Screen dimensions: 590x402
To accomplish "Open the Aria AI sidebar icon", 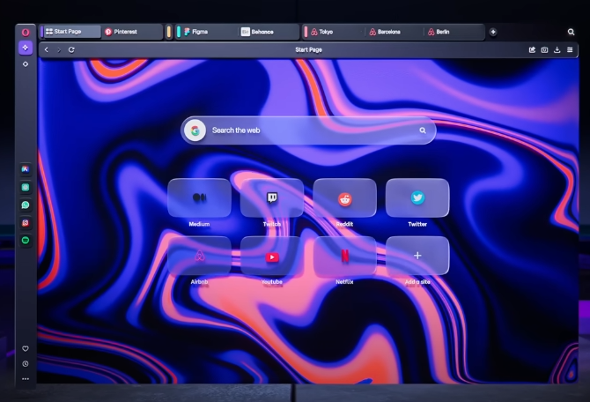I will 26,169.
